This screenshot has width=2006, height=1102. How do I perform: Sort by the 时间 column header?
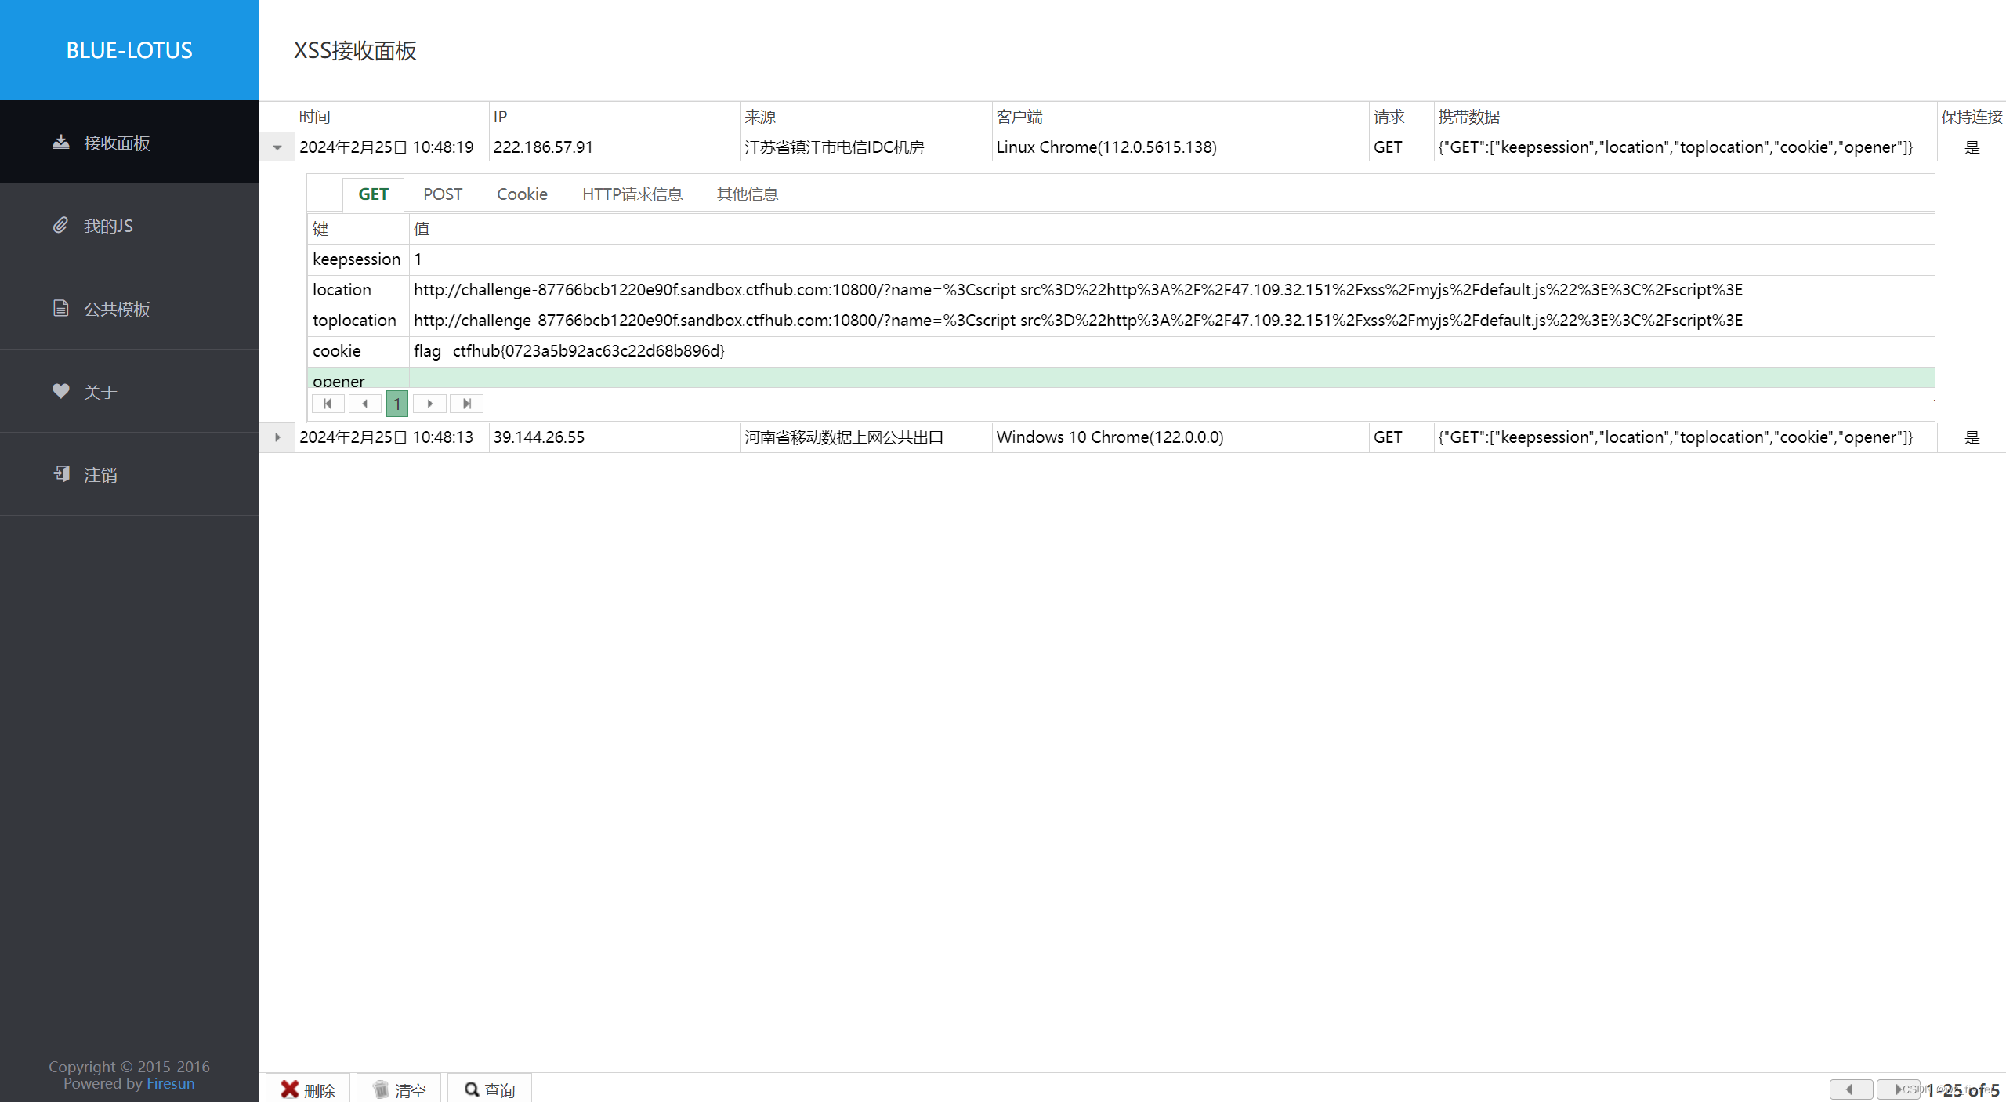(x=392, y=117)
